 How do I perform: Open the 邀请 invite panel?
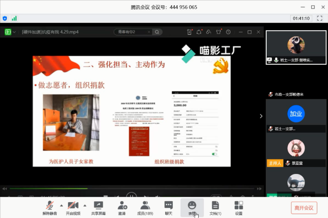click(122, 207)
